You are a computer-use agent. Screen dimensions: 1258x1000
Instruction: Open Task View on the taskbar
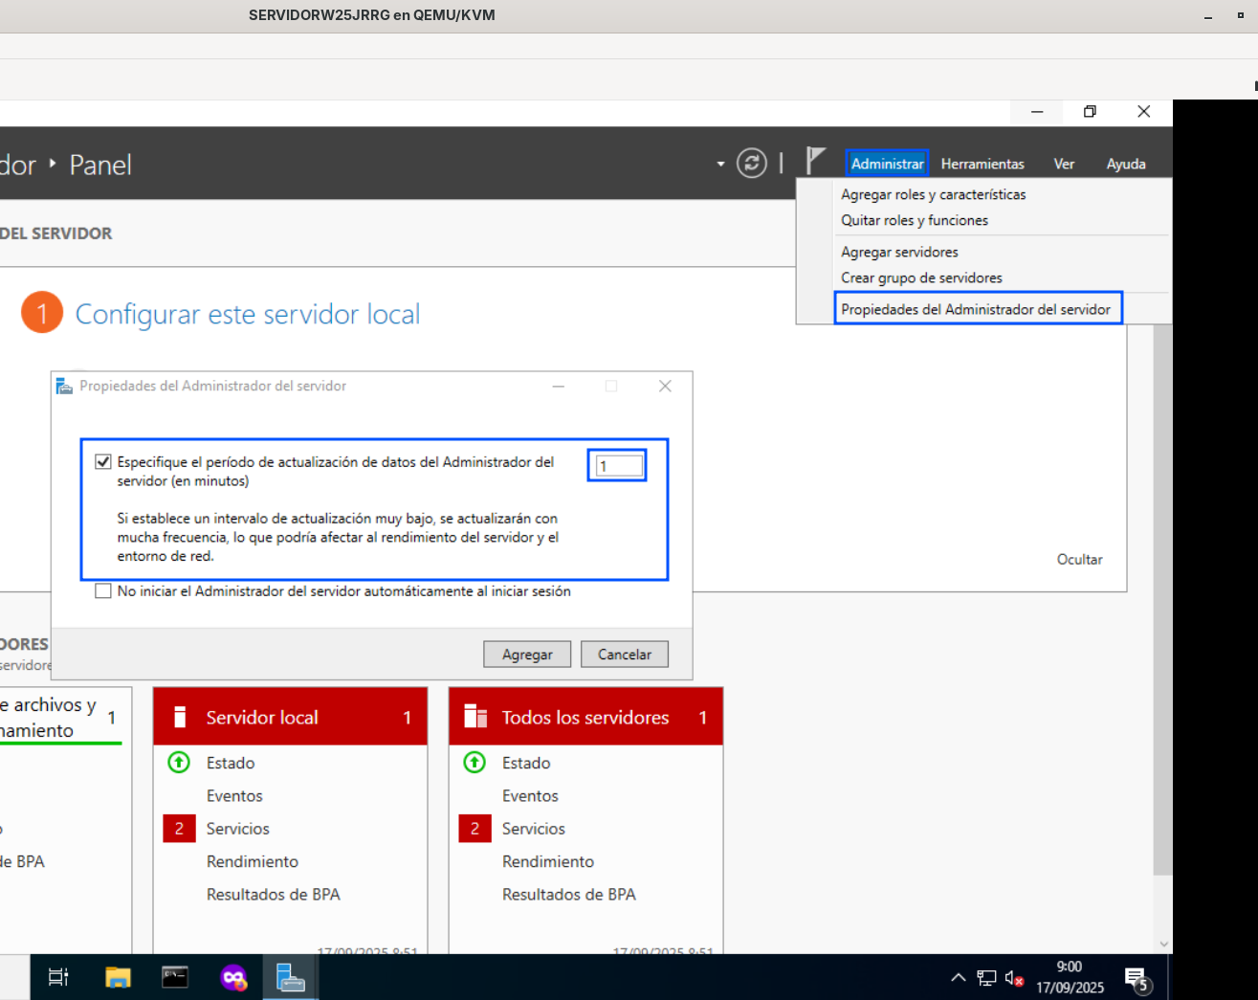58,977
